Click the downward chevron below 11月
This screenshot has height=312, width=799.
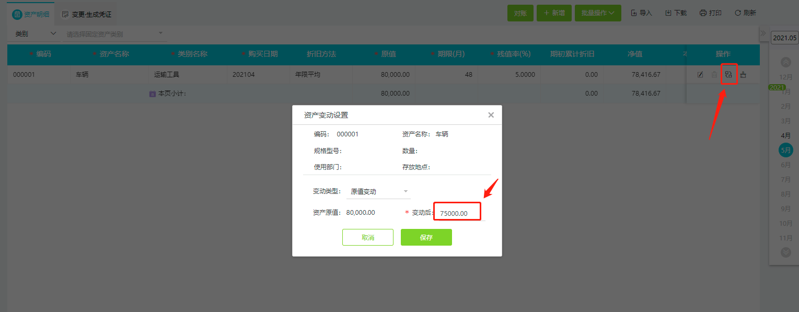click(x=785, y=252)
